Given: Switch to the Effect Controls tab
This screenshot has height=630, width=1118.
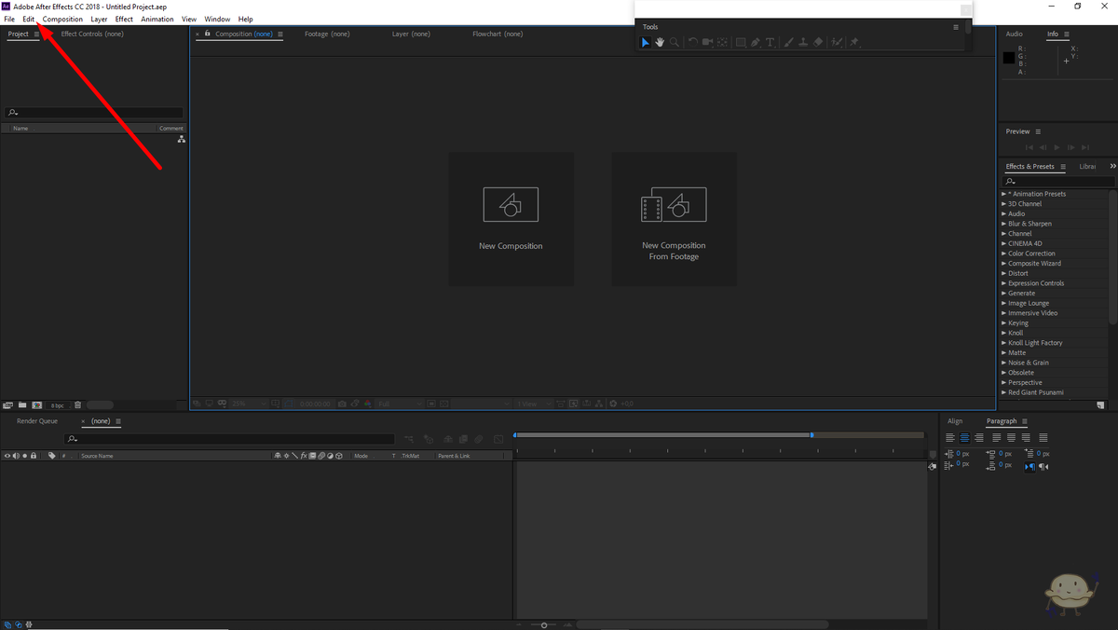Looking at the screenshot, I should (92, 34).
